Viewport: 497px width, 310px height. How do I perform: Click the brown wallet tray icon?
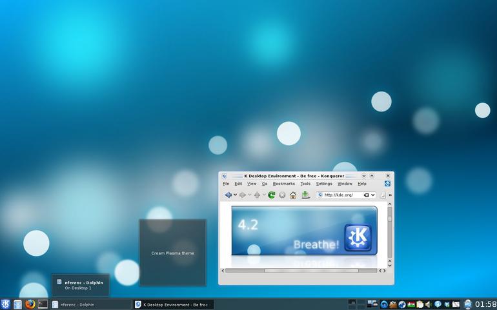point(393,305)
